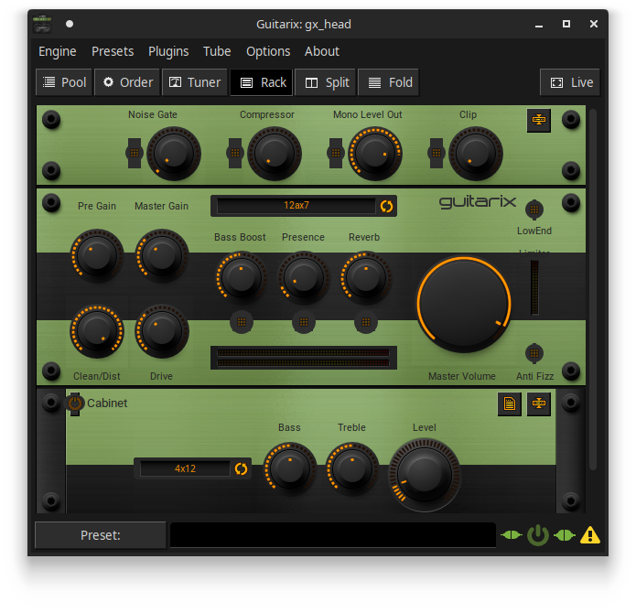This screenshot has height=613, width=636.
Task: Click the Fold button
Action: pos(389,82)
